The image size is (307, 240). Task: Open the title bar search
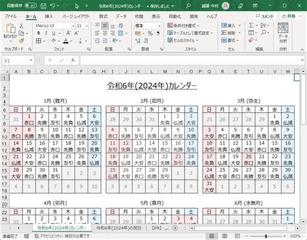tap(188, 6)
